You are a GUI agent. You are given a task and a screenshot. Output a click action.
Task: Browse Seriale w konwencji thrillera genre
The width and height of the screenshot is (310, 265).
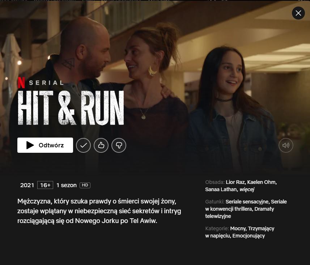(x=246, y=205)
